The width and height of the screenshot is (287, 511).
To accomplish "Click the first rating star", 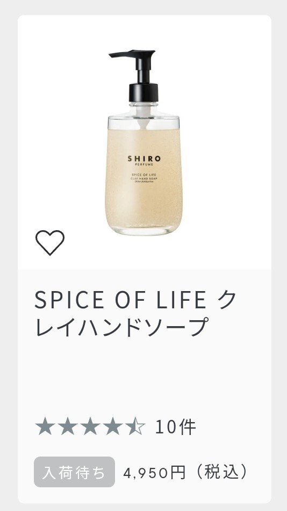I will pyautogui.click(x=45, y=427).
